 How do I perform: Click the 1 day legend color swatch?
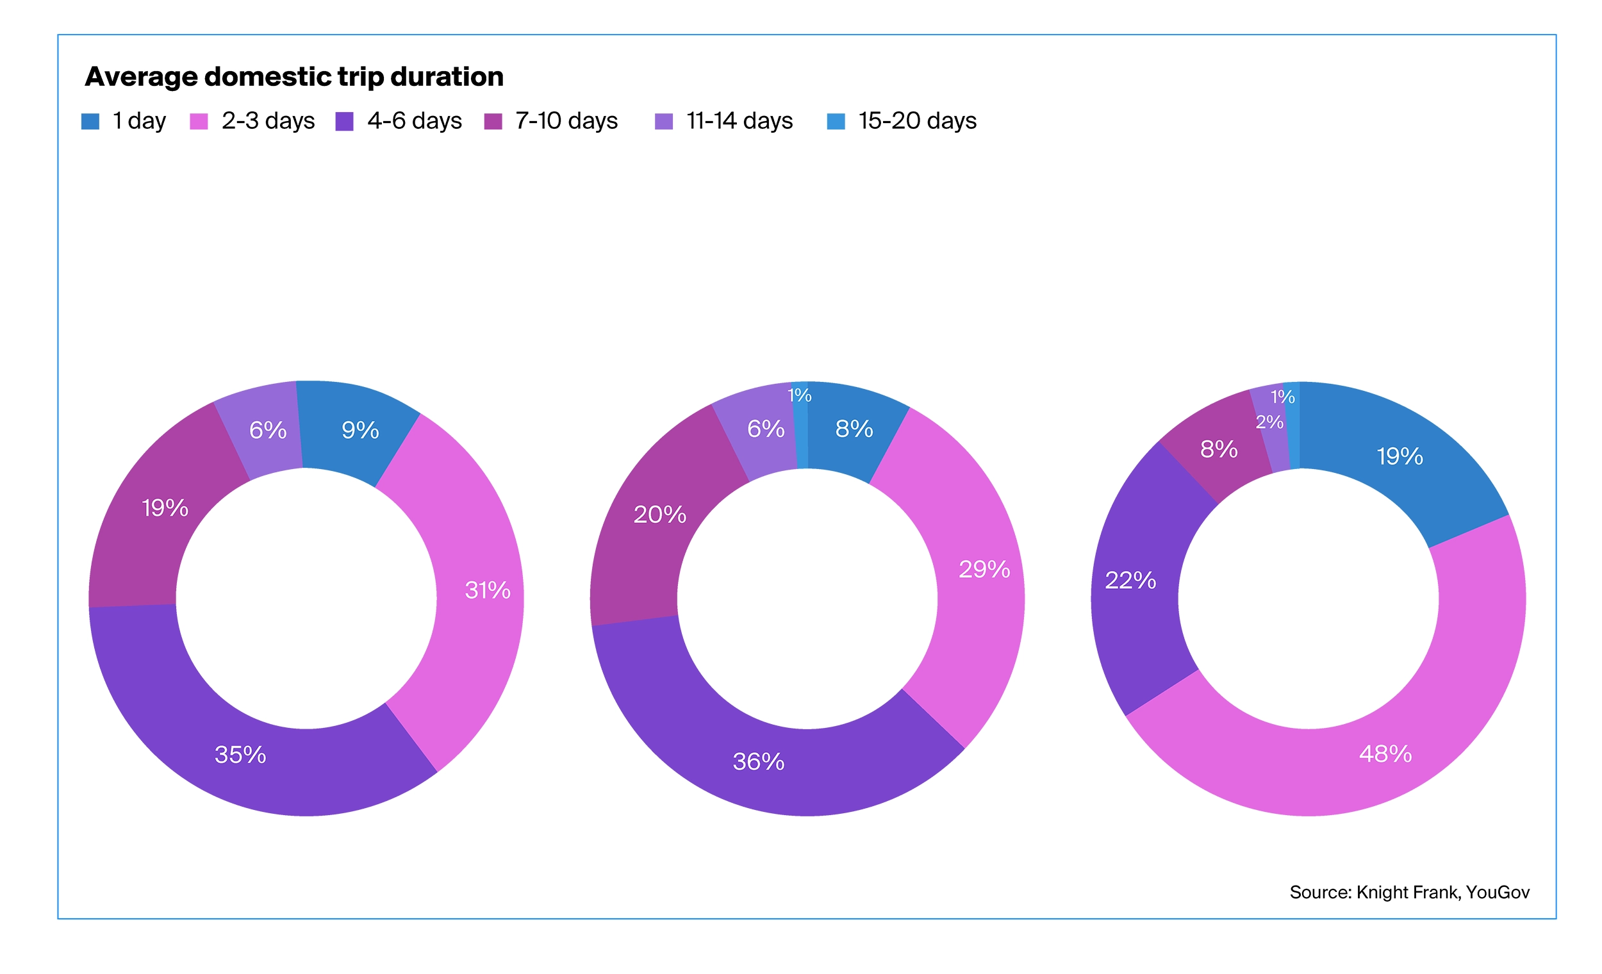coord(90,122)
